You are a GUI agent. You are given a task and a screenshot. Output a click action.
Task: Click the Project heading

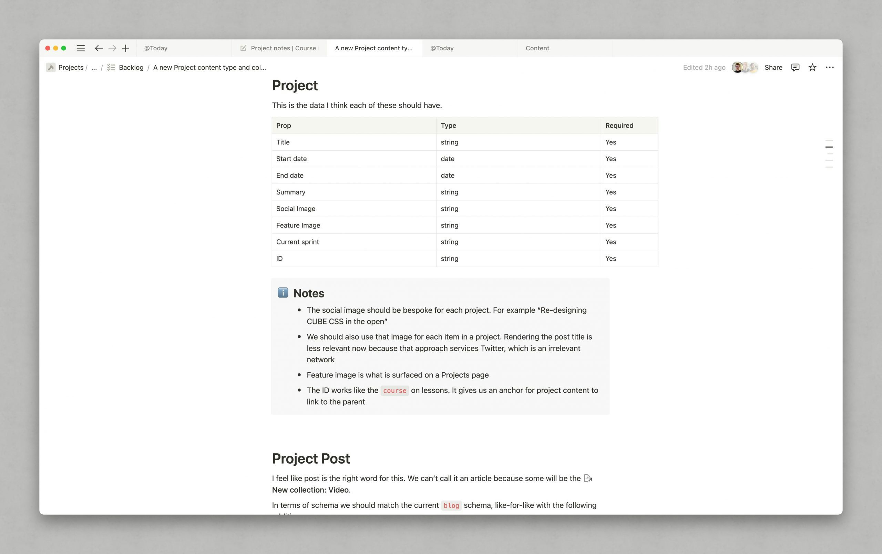tap(295, 85)
